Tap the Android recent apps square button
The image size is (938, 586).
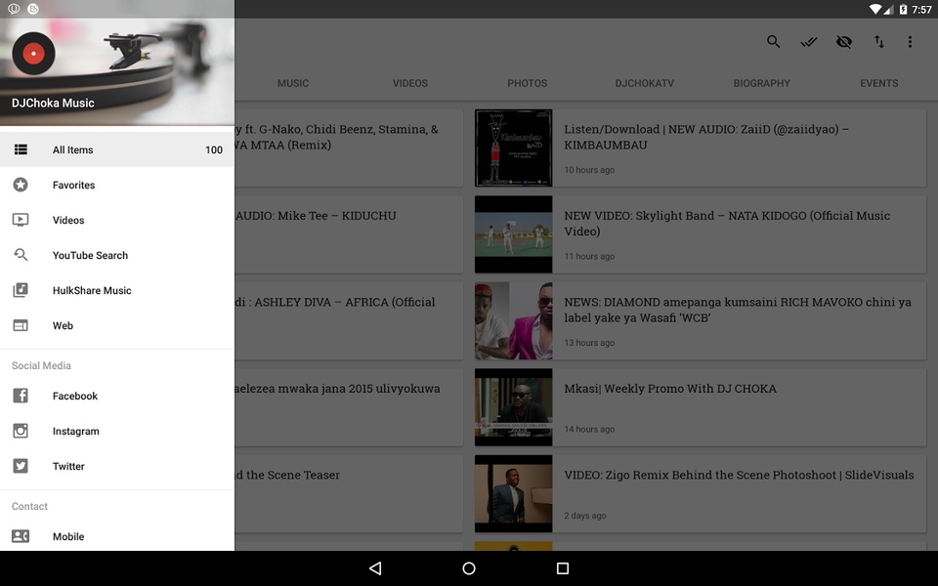point(563,568)
